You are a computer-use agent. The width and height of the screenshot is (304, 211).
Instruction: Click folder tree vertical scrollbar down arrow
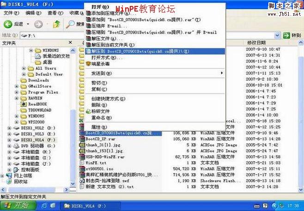pos(73,184)
